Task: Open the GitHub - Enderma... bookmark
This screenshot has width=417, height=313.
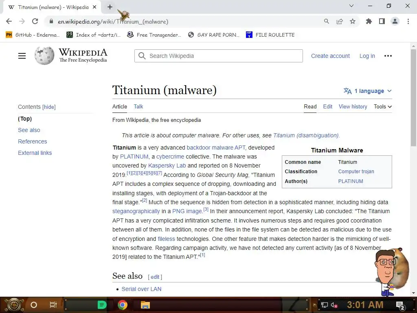Action: click(33, 35)
